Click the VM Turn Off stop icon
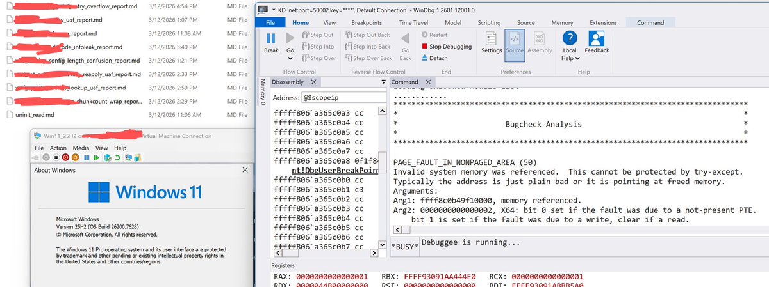The height and width of the screenshot is (287, 769). (56, 157)
